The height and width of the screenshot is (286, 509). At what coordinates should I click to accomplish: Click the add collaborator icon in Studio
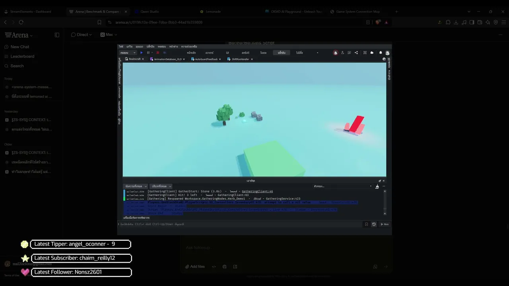click(x=342, y=52)
